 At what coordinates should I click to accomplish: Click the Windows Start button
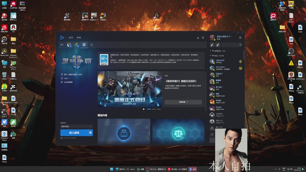(x=112, y=169)
